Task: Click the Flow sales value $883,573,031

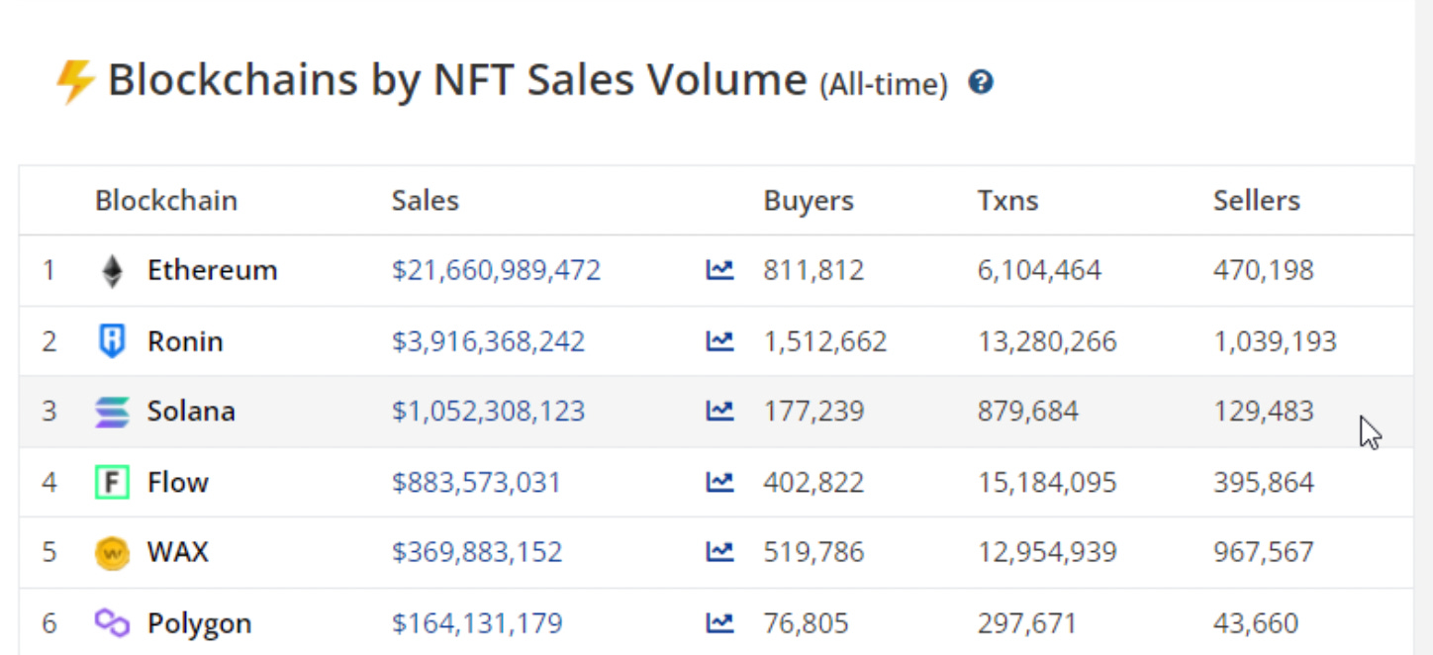Action: point(476,482)
